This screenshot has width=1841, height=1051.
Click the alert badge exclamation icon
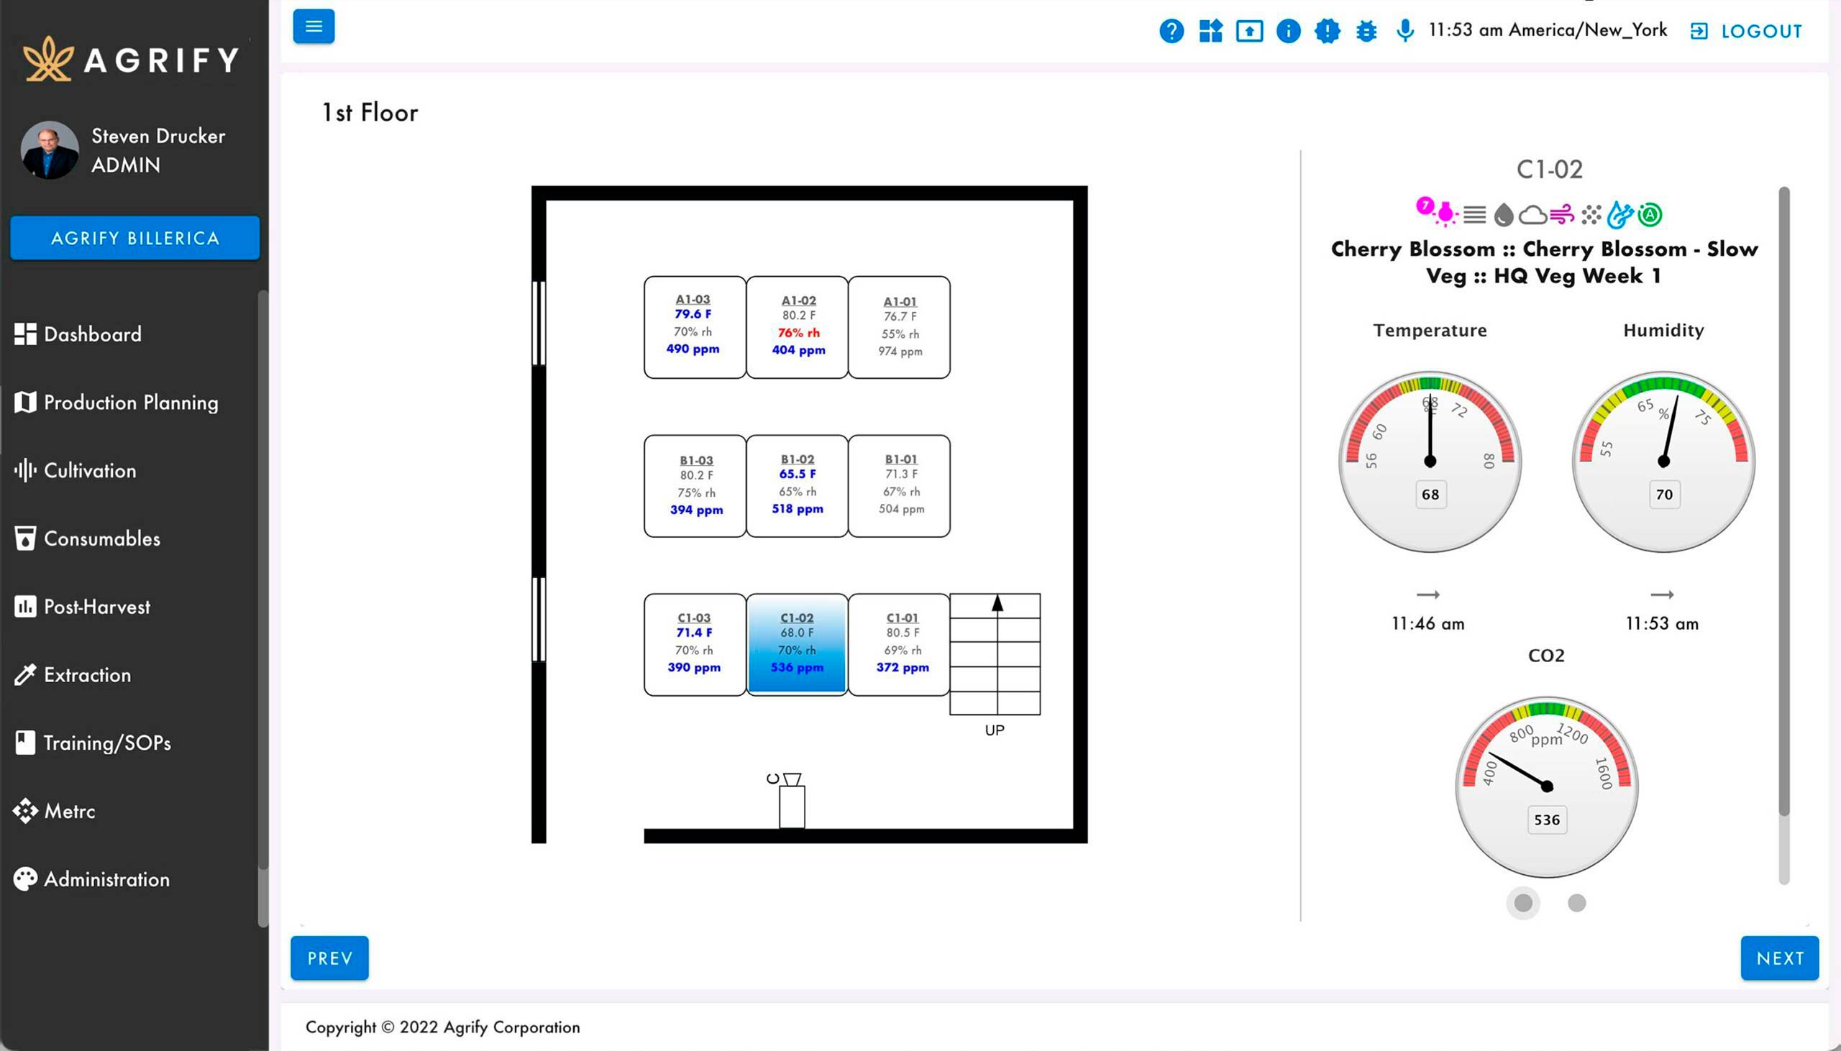1327,31
